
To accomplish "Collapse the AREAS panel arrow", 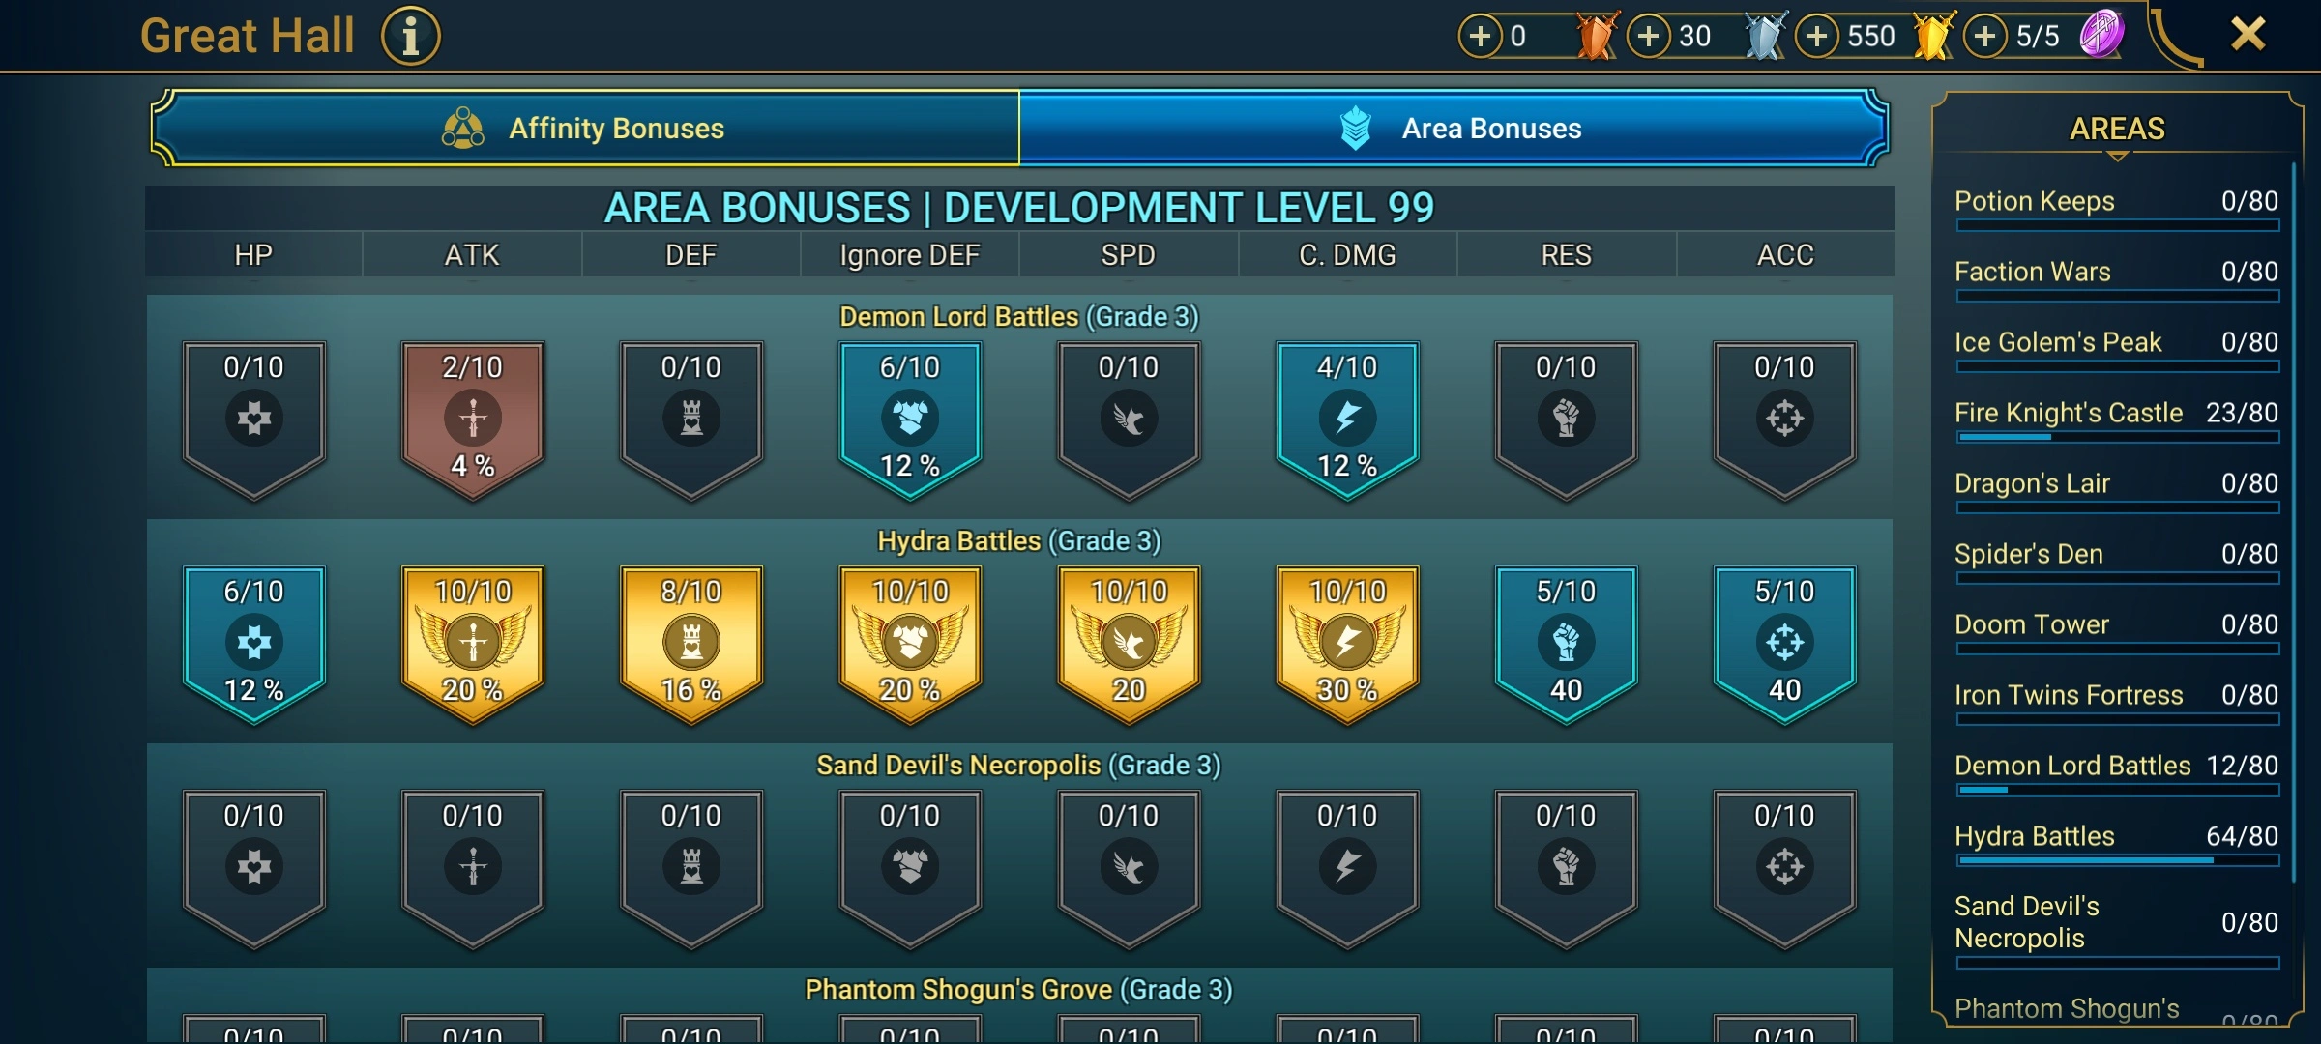I will (x=2117, y=156).
